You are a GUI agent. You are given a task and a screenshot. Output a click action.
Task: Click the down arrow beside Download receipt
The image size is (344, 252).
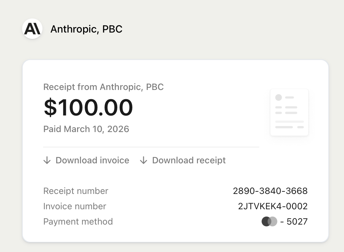click(144, 160)
